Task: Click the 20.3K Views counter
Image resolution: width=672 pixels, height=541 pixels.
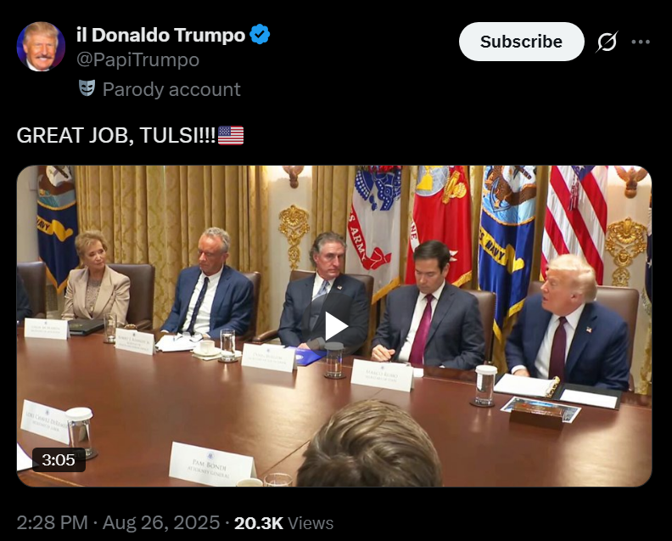Action: pyautogui.click(x=283, y=523)
